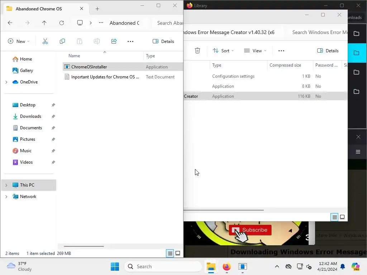Click the Copilot preview icon in the taskbar
Viewport: 367px width, 275px height.
(x=355, y=266)
